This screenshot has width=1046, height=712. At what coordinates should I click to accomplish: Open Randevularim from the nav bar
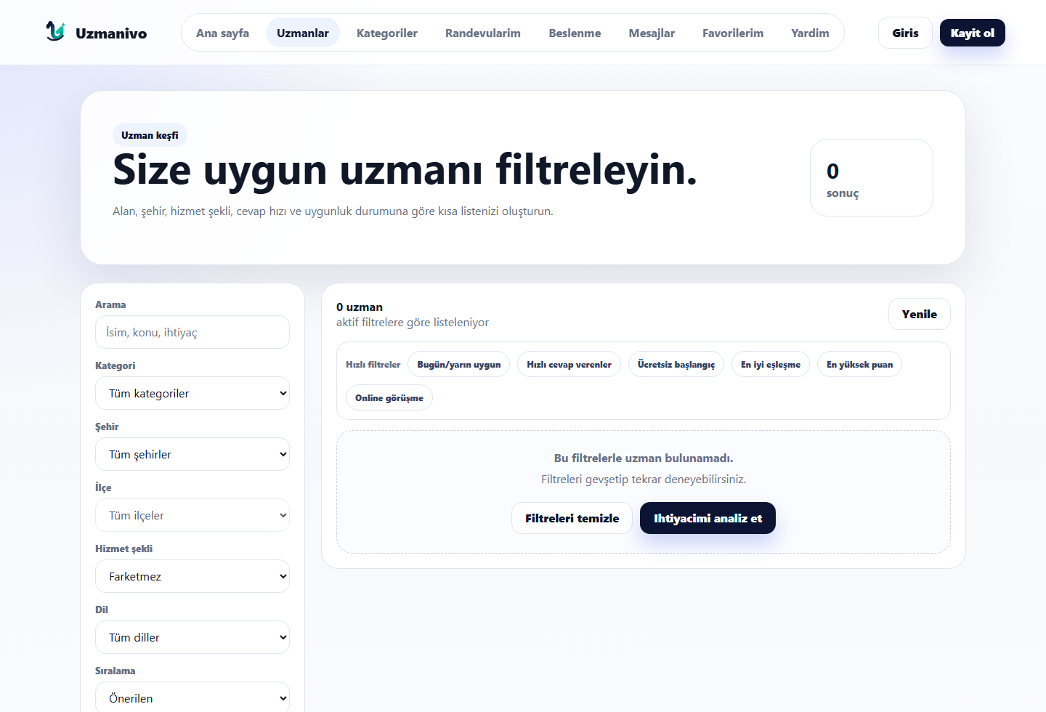point(483,33)
